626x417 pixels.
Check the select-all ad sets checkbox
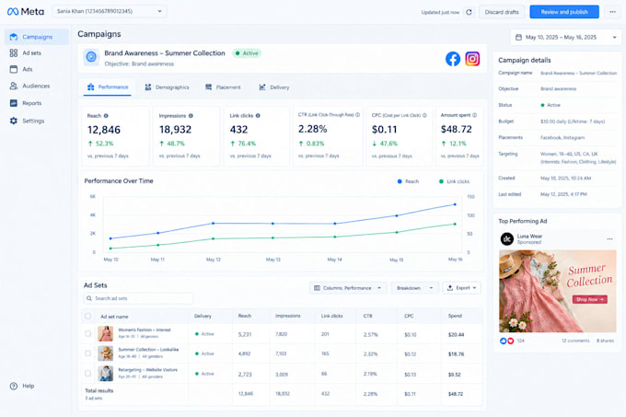87,316
